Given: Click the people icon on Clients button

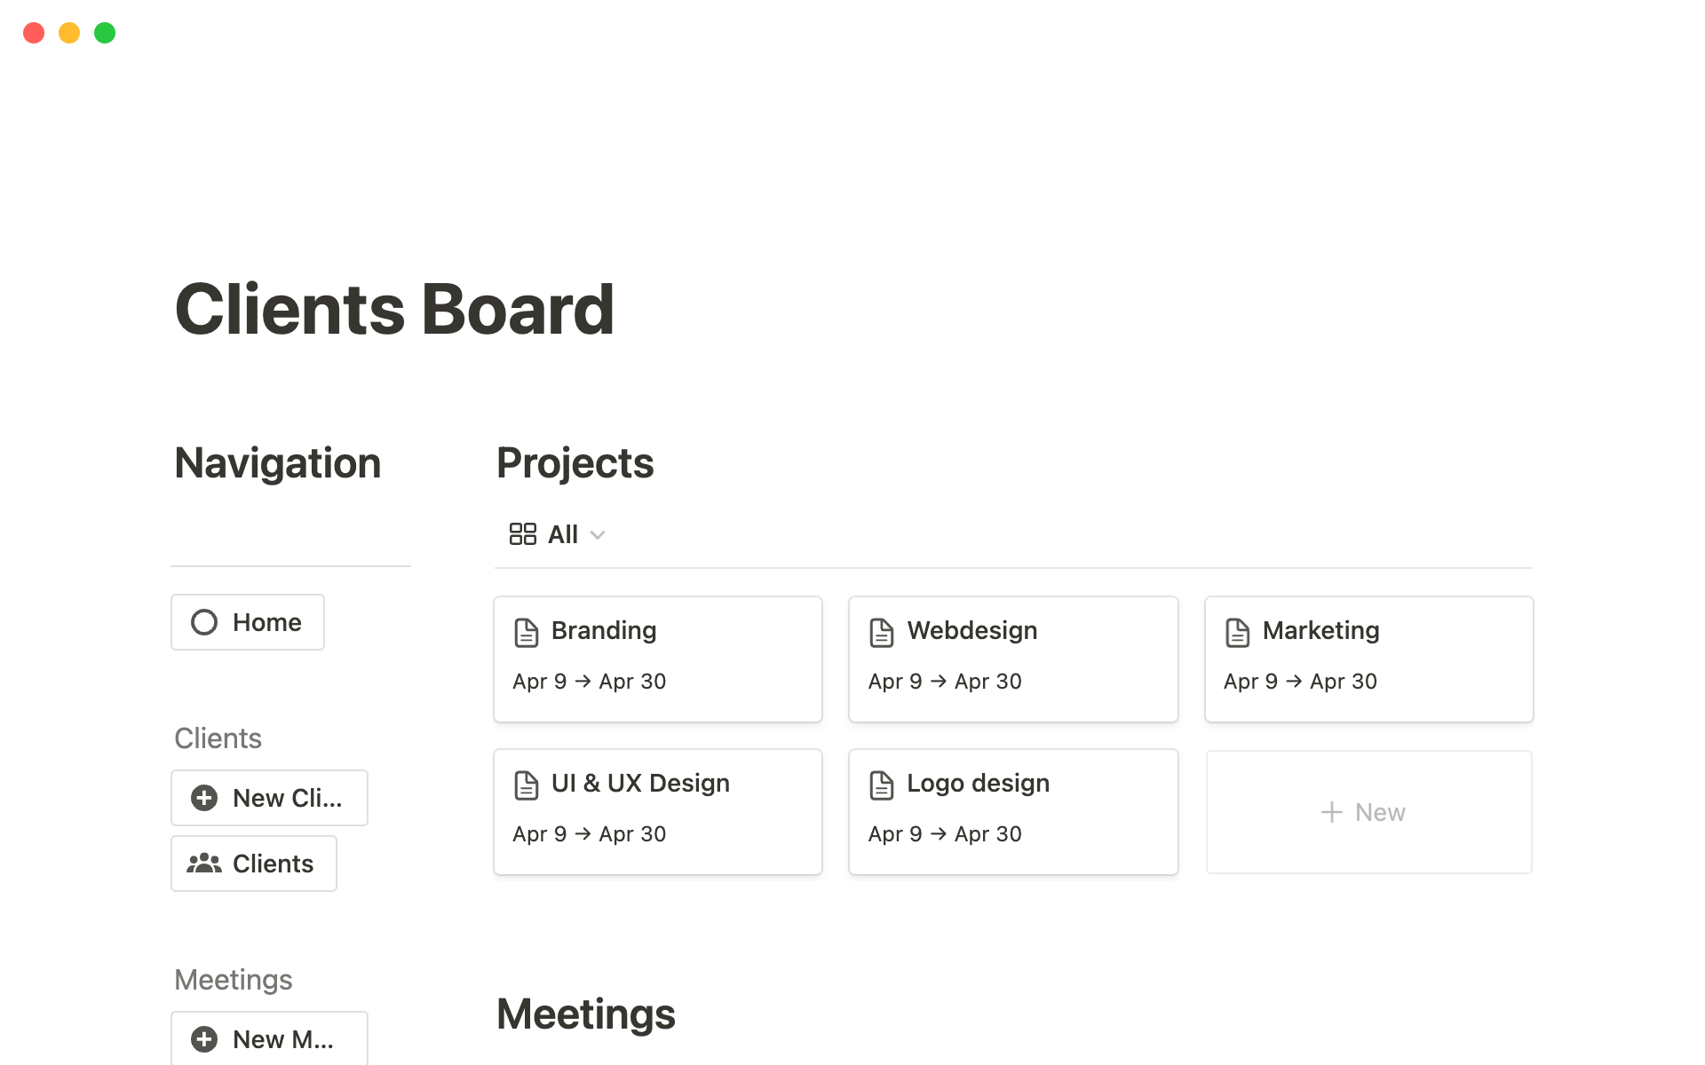Looking at the screenshot, I should (x=204, y=864).
